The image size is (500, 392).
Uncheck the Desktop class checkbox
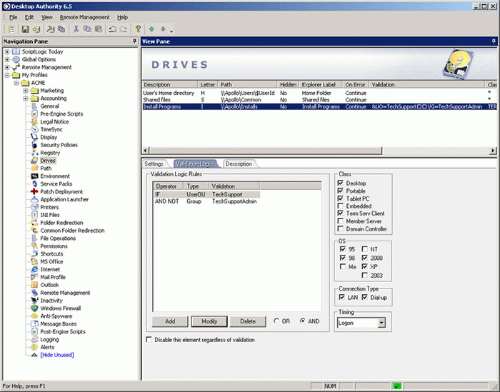coord(341,183)
